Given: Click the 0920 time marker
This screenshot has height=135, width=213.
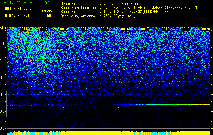Looking at the screenshot, I should [206, 29].
